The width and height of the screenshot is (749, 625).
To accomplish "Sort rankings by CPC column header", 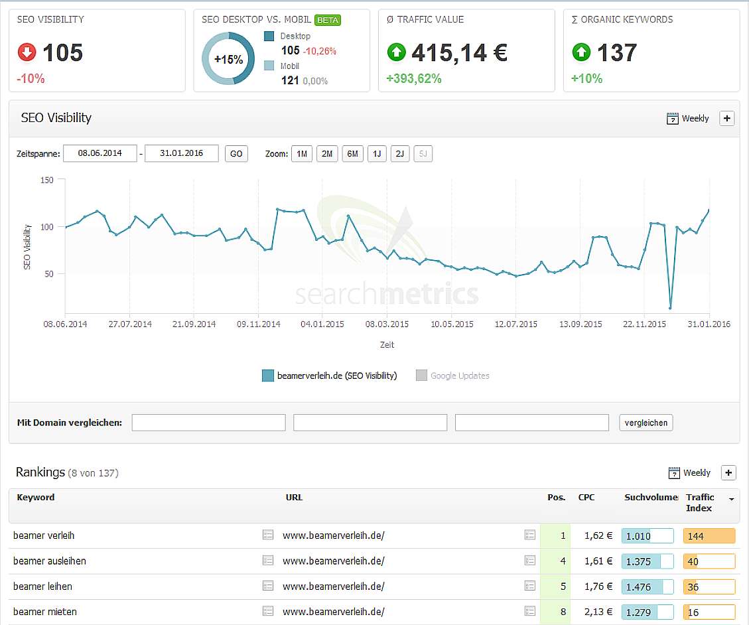I will (586, 498).
